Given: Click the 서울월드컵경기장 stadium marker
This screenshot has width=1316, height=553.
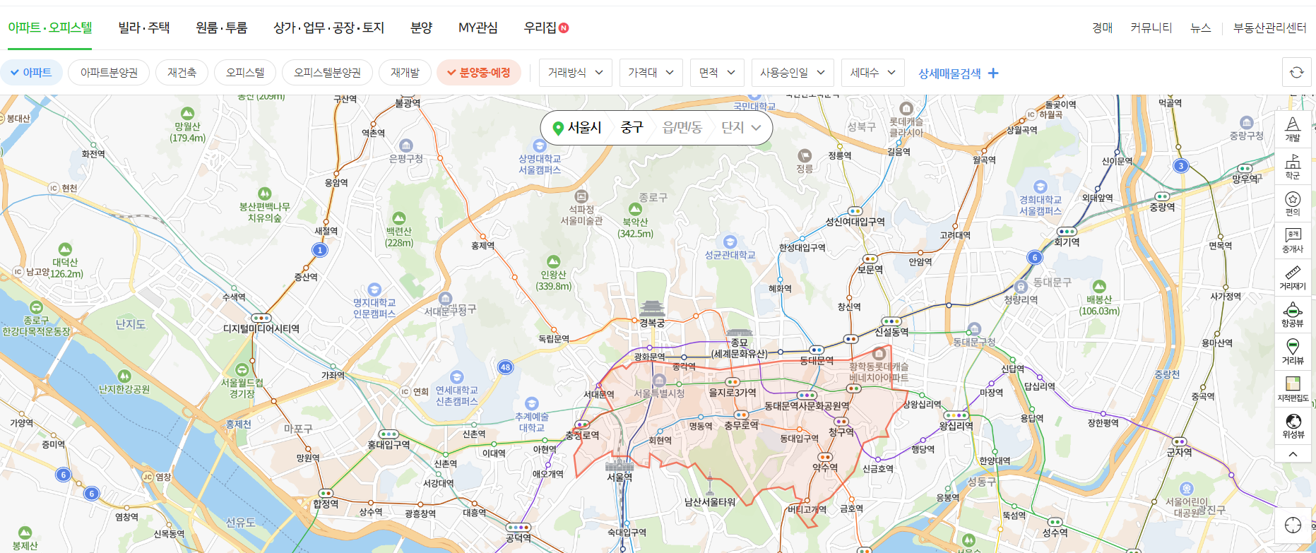Looking at the screenshot, I should pyautogui.click(x=242, y=369).
